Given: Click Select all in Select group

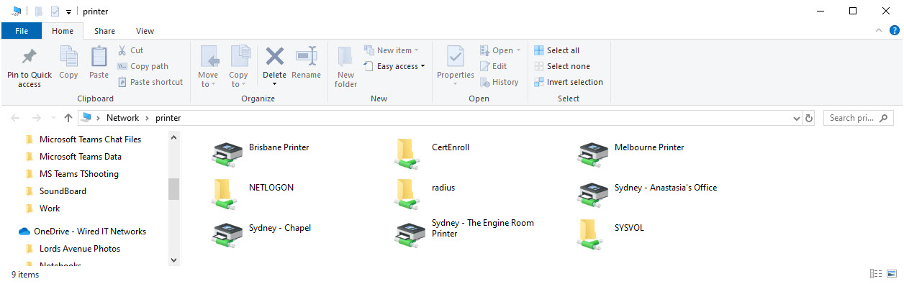Looking at the screenshot, I should coord(556,50).
